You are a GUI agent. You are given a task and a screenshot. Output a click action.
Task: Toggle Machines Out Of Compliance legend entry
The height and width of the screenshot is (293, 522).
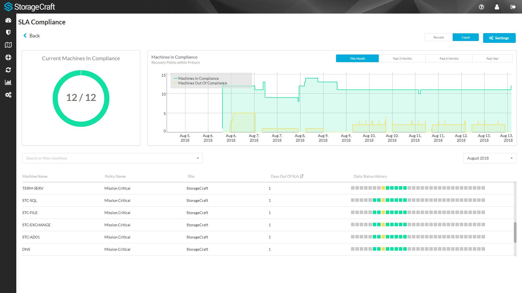pos(202,83)
